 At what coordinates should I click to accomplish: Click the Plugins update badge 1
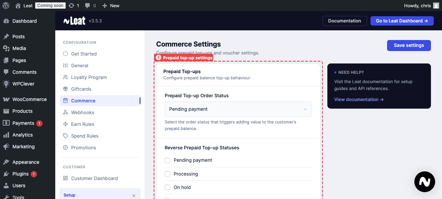pos(34,174)
